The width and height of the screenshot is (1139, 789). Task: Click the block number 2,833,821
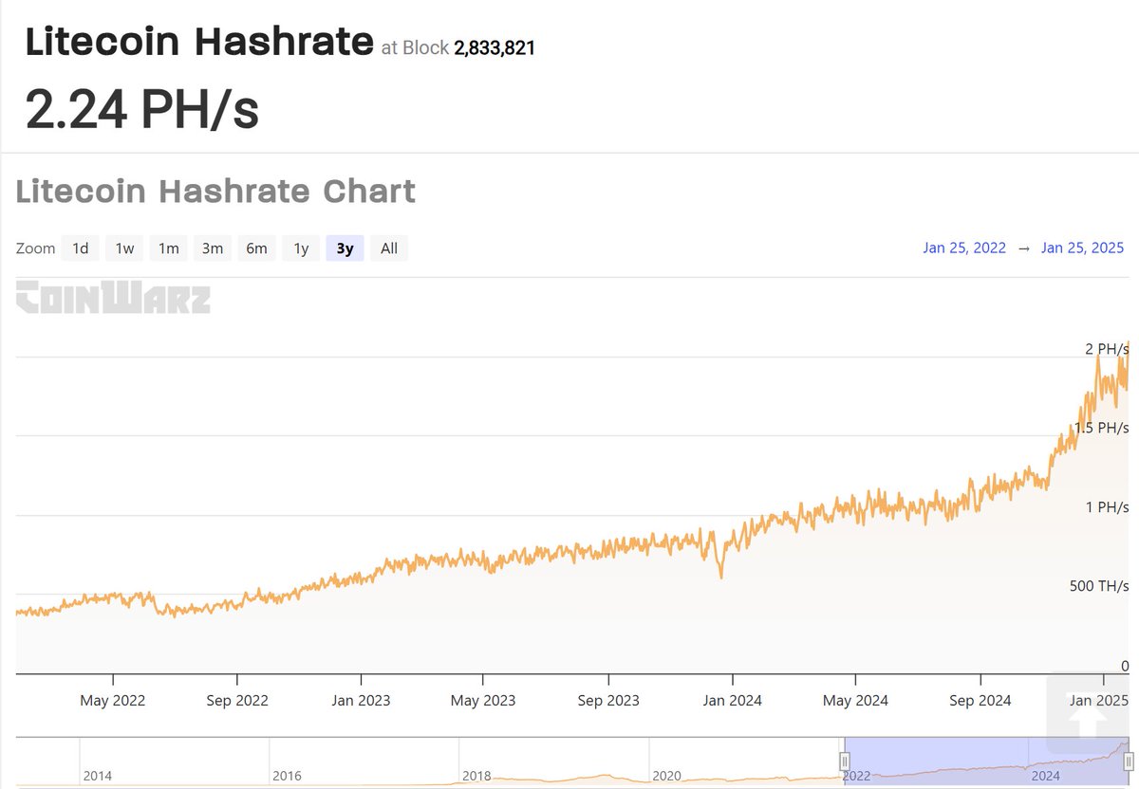(494, 47)
